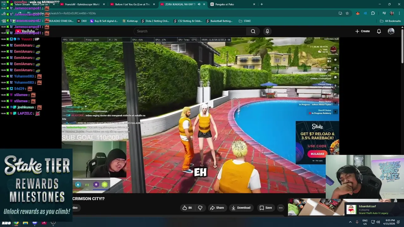Like the video showing 86 likes
The width and height of the screenshot is (404, 227).
point(187,208)
